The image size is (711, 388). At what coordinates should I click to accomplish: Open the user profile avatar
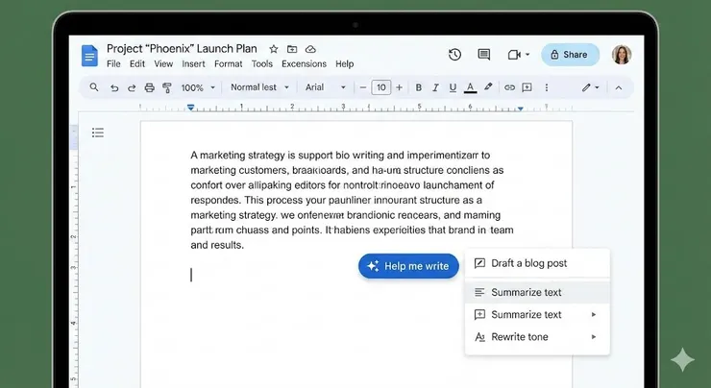622,55
